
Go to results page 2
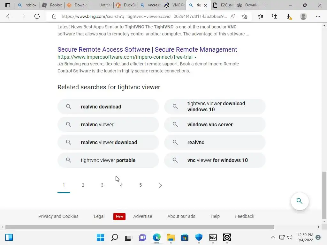point(83,185)
